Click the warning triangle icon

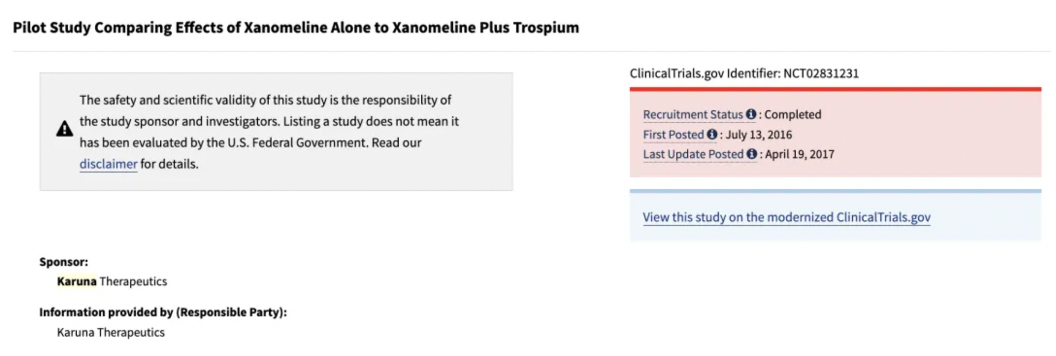pyautogui.click(x=65, y=129)
